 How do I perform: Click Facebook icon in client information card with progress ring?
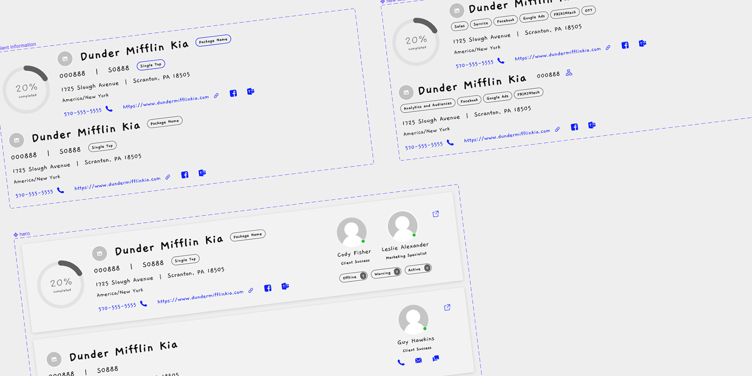pos(233,93)
